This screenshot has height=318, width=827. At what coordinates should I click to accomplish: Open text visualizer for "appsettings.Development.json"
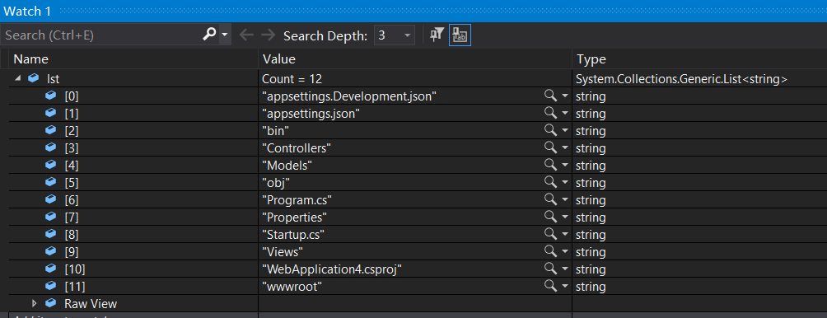coord(550,96)
